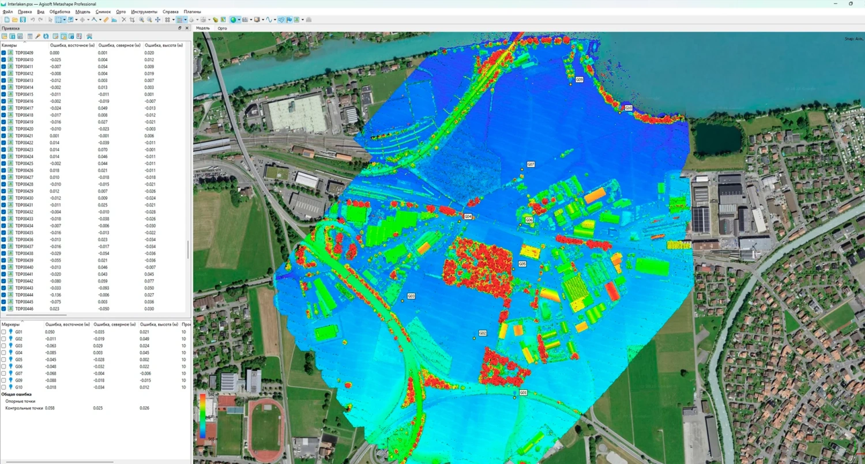Image resolution: width=865 pixels, height=464 pixels.
Task: Click the blue sine-wave toolbar icon
Action: pos(269,20)
